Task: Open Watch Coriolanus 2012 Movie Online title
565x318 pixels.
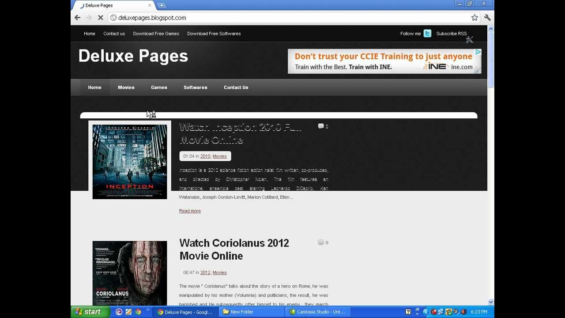Action: (234, 250)
